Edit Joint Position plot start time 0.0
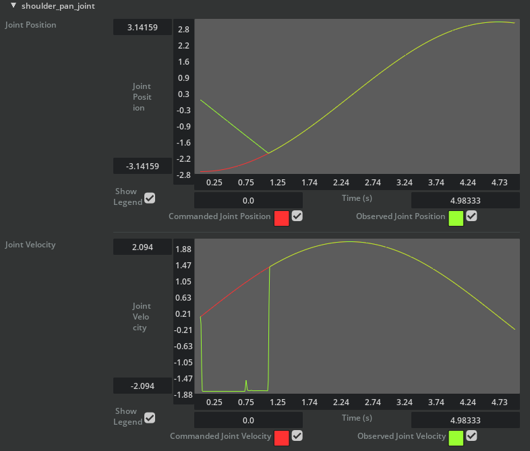This screenshot has height=451, width=530. point(248,201)
